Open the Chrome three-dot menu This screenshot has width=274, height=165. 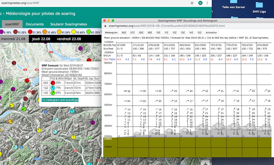click(207, 3)
